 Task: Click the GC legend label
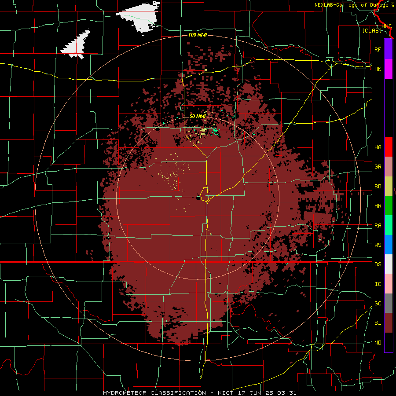click(x=378, y=304)
